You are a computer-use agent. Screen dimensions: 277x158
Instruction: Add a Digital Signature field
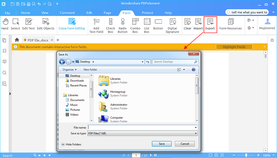click(172, 26)
